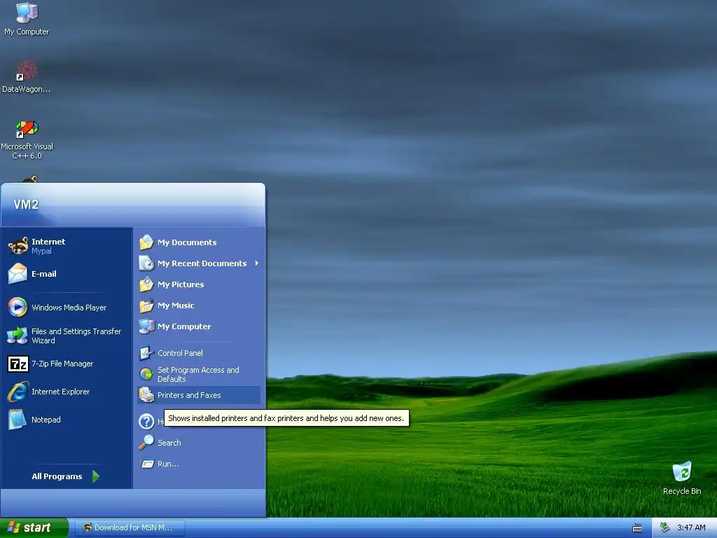Expand All Programs green arrow

[95, 476]
